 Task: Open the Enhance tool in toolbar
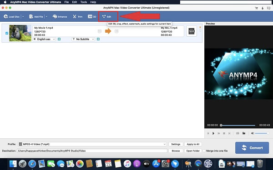[x=60, y=17]
